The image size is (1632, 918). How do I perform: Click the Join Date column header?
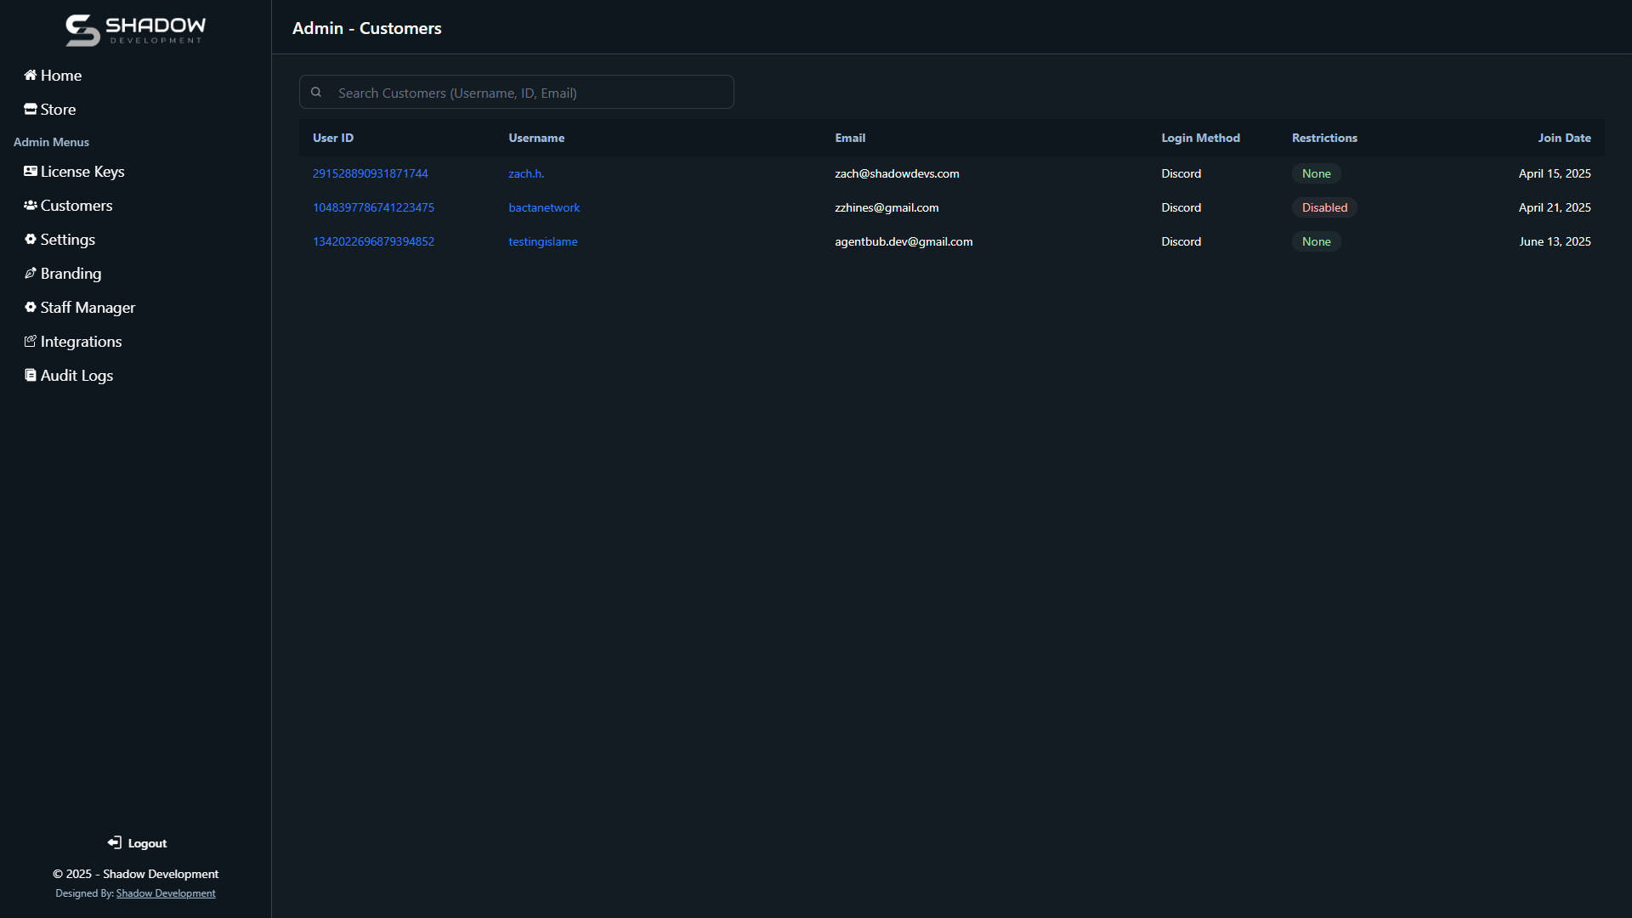click(1564, 138)
